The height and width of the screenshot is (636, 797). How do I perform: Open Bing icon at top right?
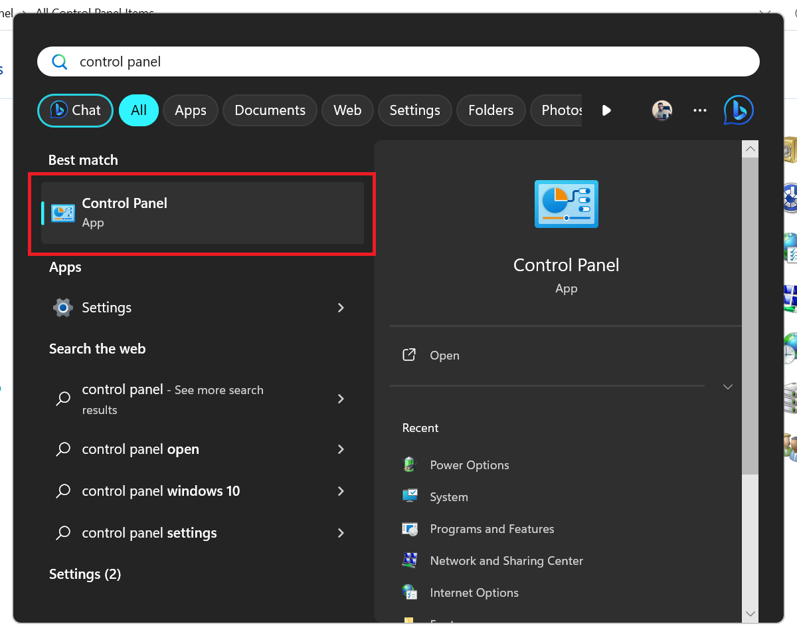(x=739, y=110)
